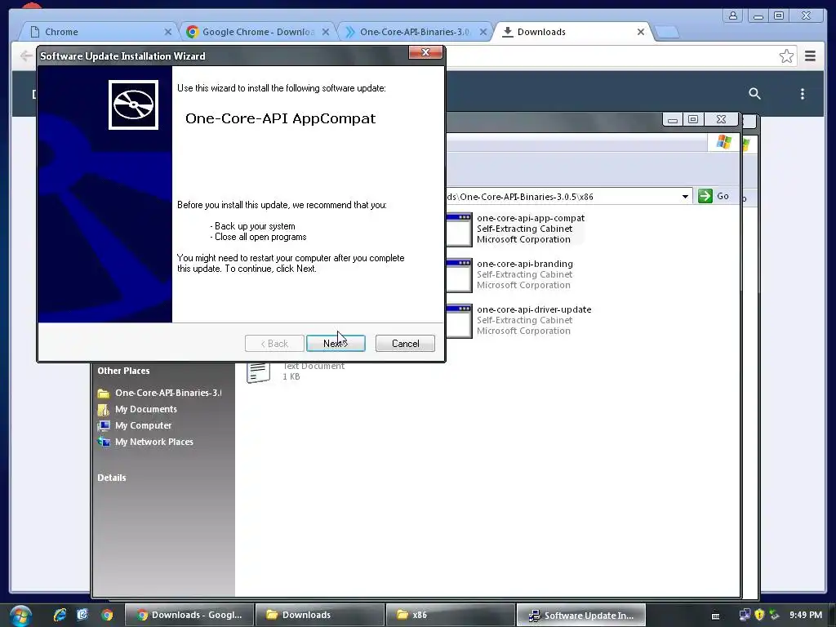Screen dimensions: 836x627
Task: Cancel the Software Update Installation Wizard
Action: click(x=405, y=344)
